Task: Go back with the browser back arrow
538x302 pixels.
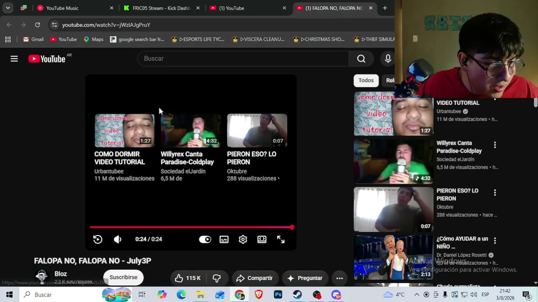Action: coord(9,25)
